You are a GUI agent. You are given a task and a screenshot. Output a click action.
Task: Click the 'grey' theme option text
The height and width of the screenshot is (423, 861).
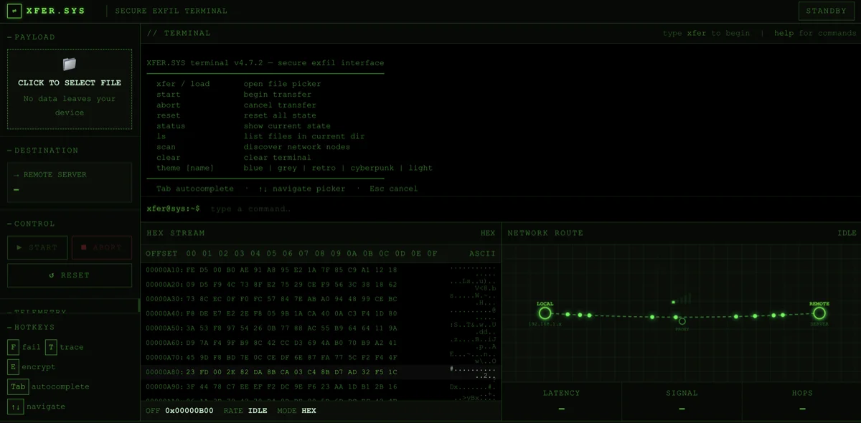(x=288, y=168)
